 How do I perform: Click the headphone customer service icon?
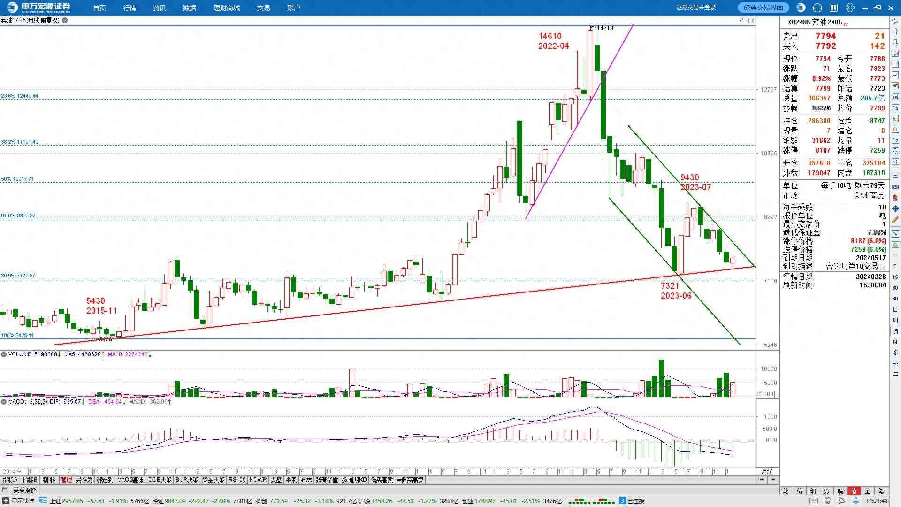tap(817, 8)
